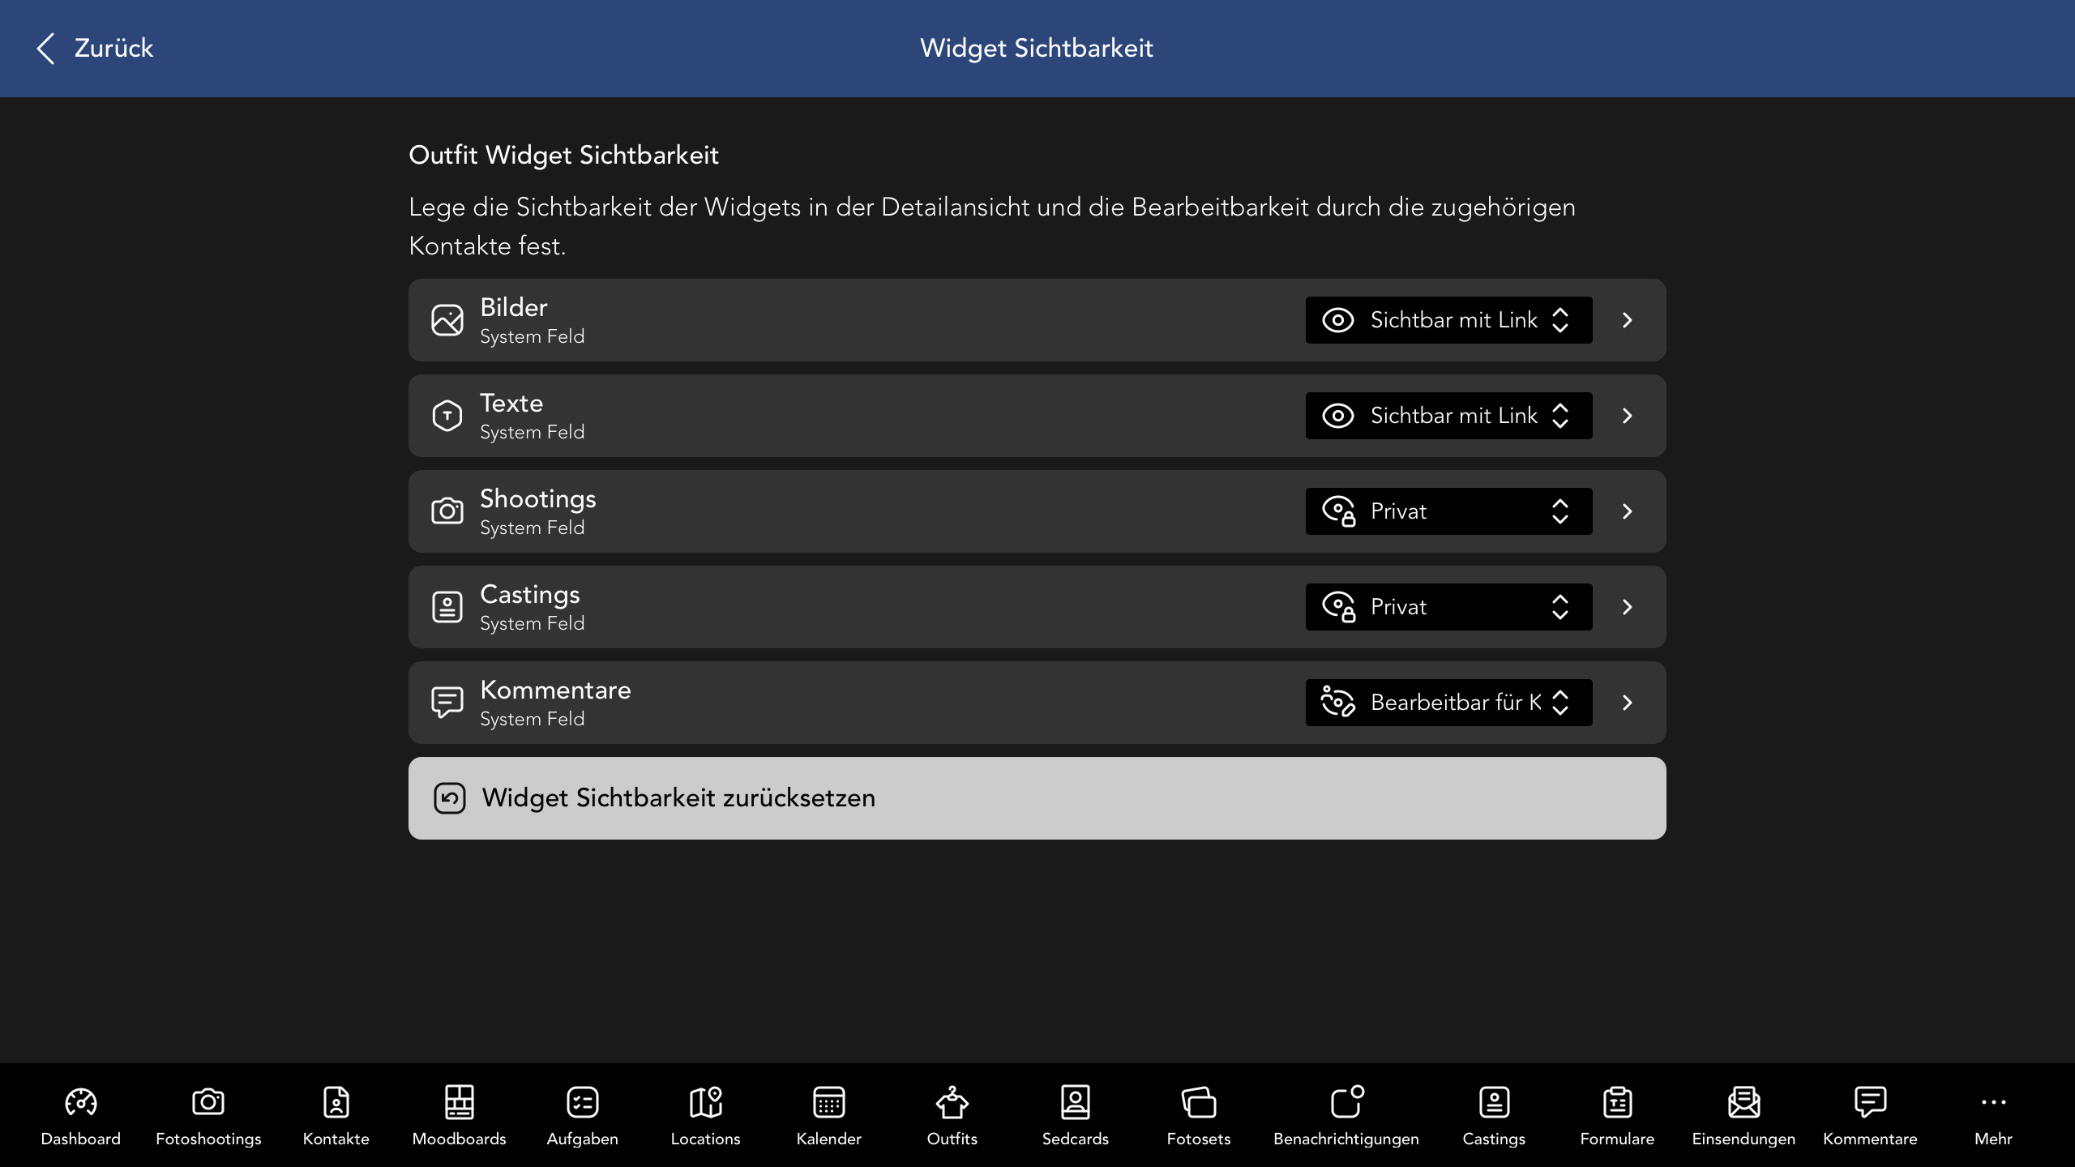2075x1167 pixels.
Task: Open Dashboard in bottom bar
Action: pyautogui.click(x=81, y=1116)
